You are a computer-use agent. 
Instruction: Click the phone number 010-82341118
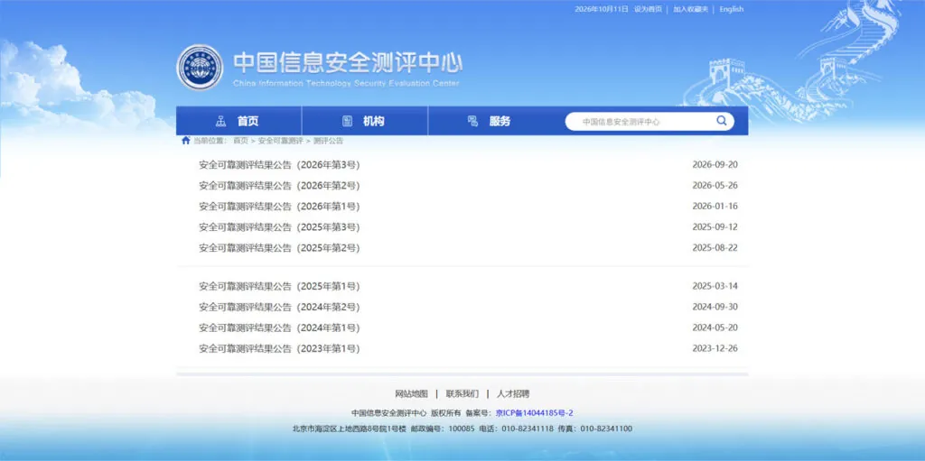point(528,429)
